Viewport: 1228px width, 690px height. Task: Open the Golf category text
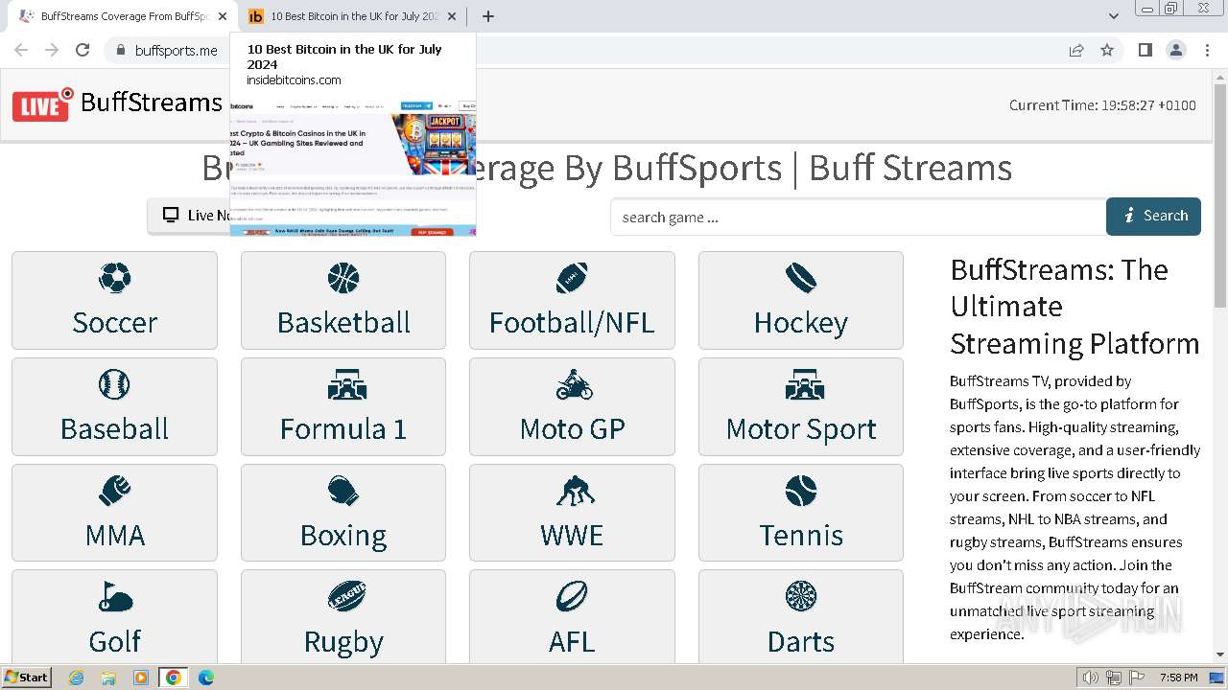[x=114, y=641]
